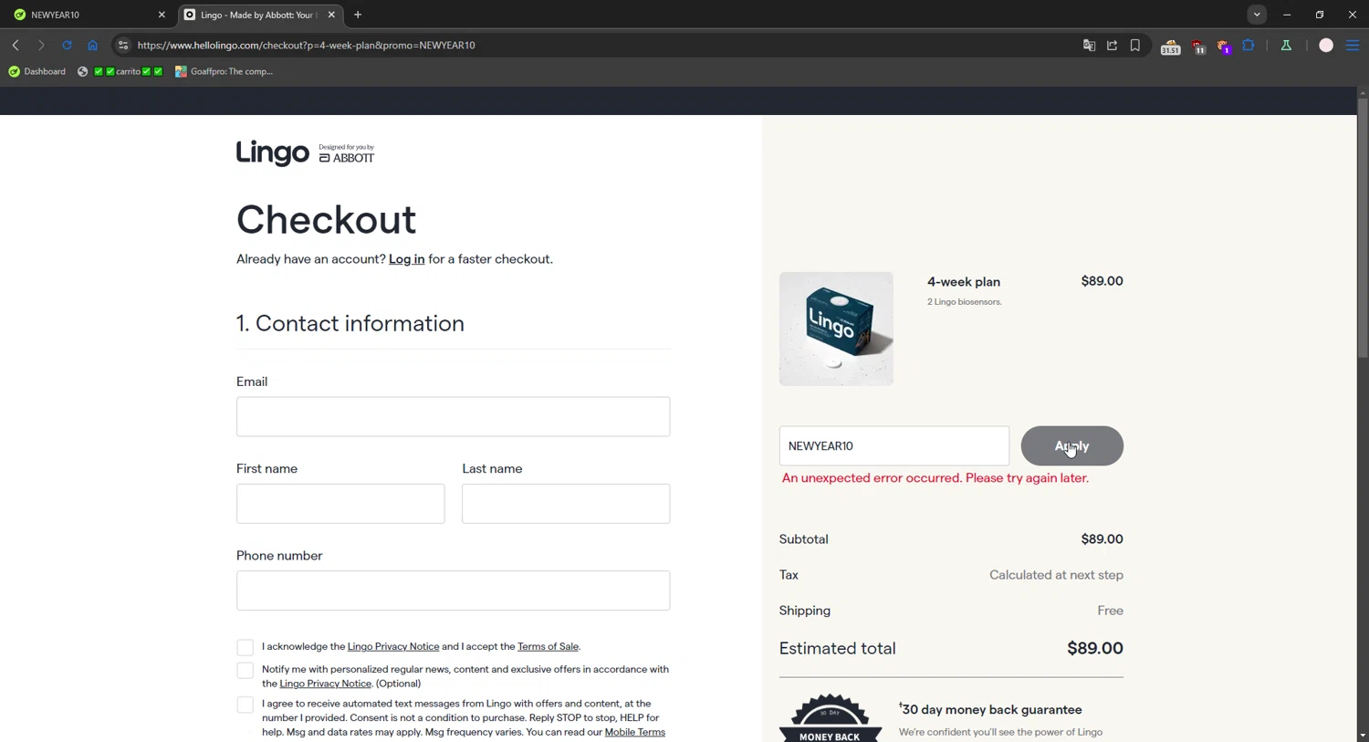
Task: Apply the promo code
Action: click(1071, 446)
